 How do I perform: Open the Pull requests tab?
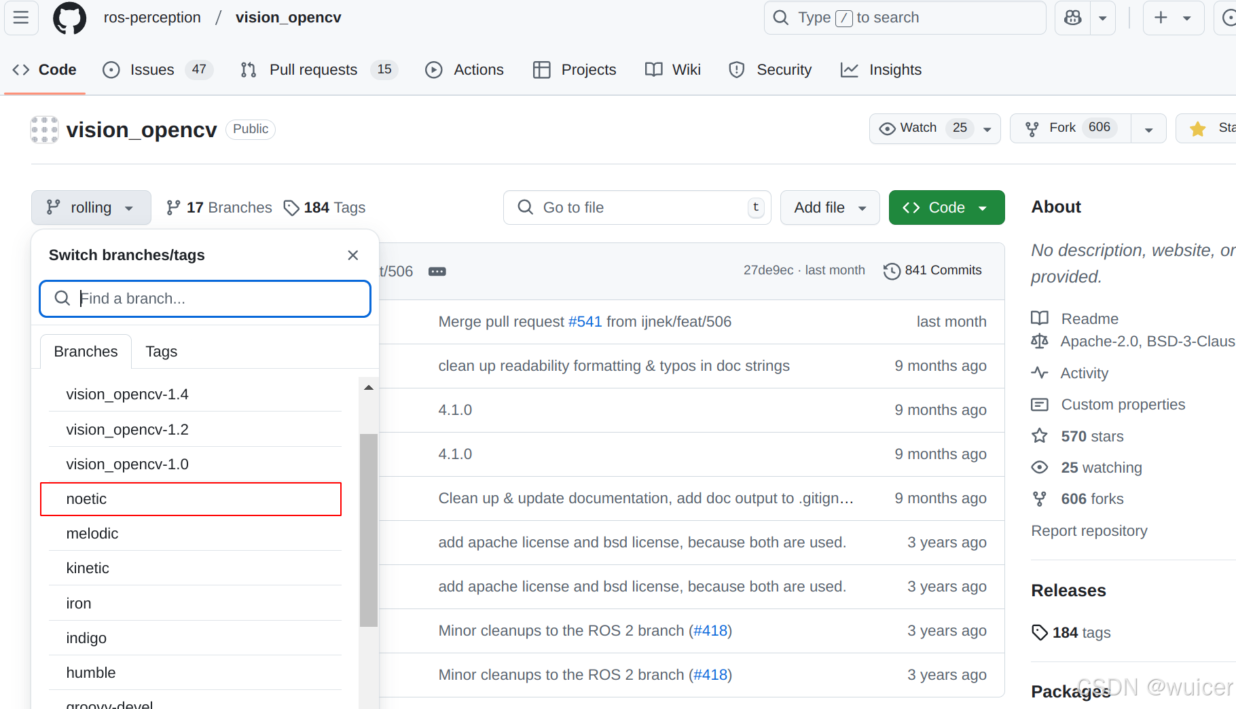319,70
